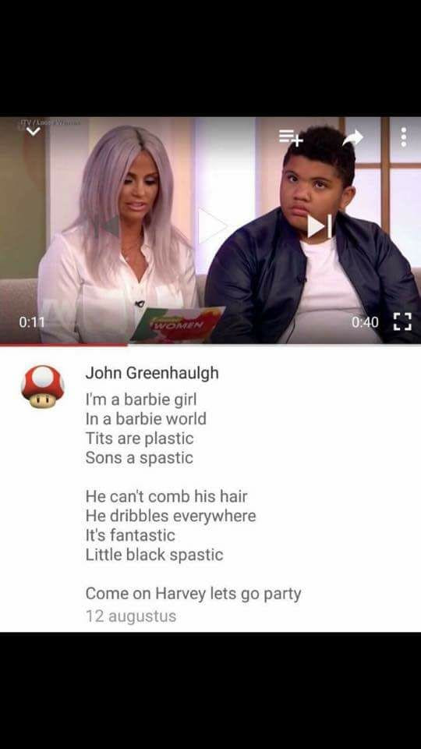The height and width of the screenshot is (749, 421).
Task: Click the 12 augustus comment date
Action: click(x=131, y=616)
